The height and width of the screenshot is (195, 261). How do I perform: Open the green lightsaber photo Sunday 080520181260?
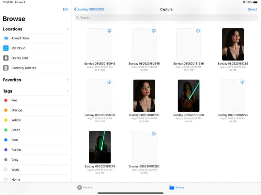pyautogui.click(x=189, y=96)
